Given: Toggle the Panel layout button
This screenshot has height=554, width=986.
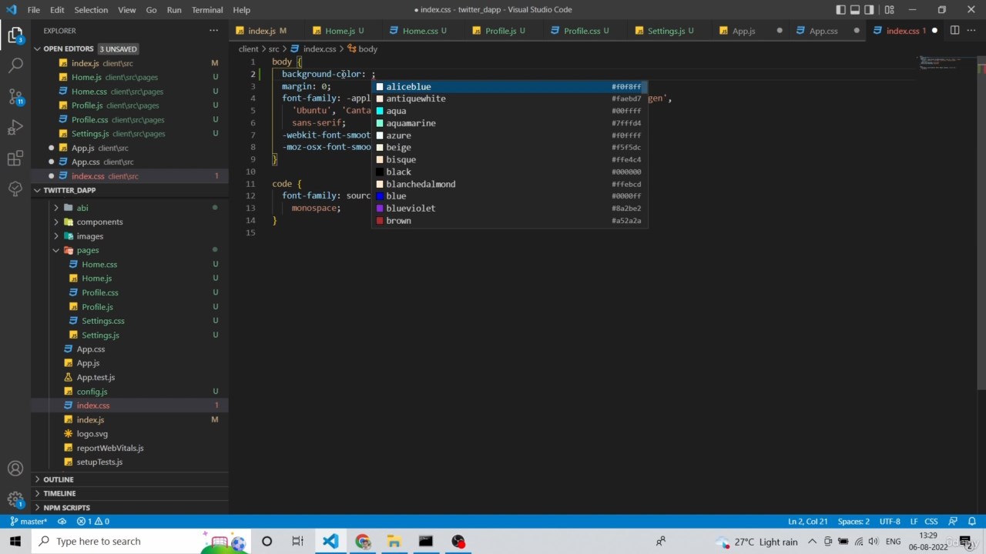Looking at the screenshot, I should pyautogui.click(x=855, y=10).
